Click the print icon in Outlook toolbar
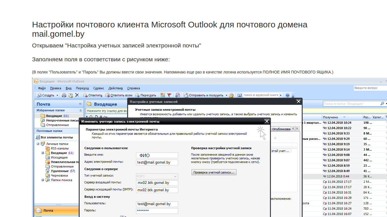The image size is (387, 217). click(x=64, y=95)
